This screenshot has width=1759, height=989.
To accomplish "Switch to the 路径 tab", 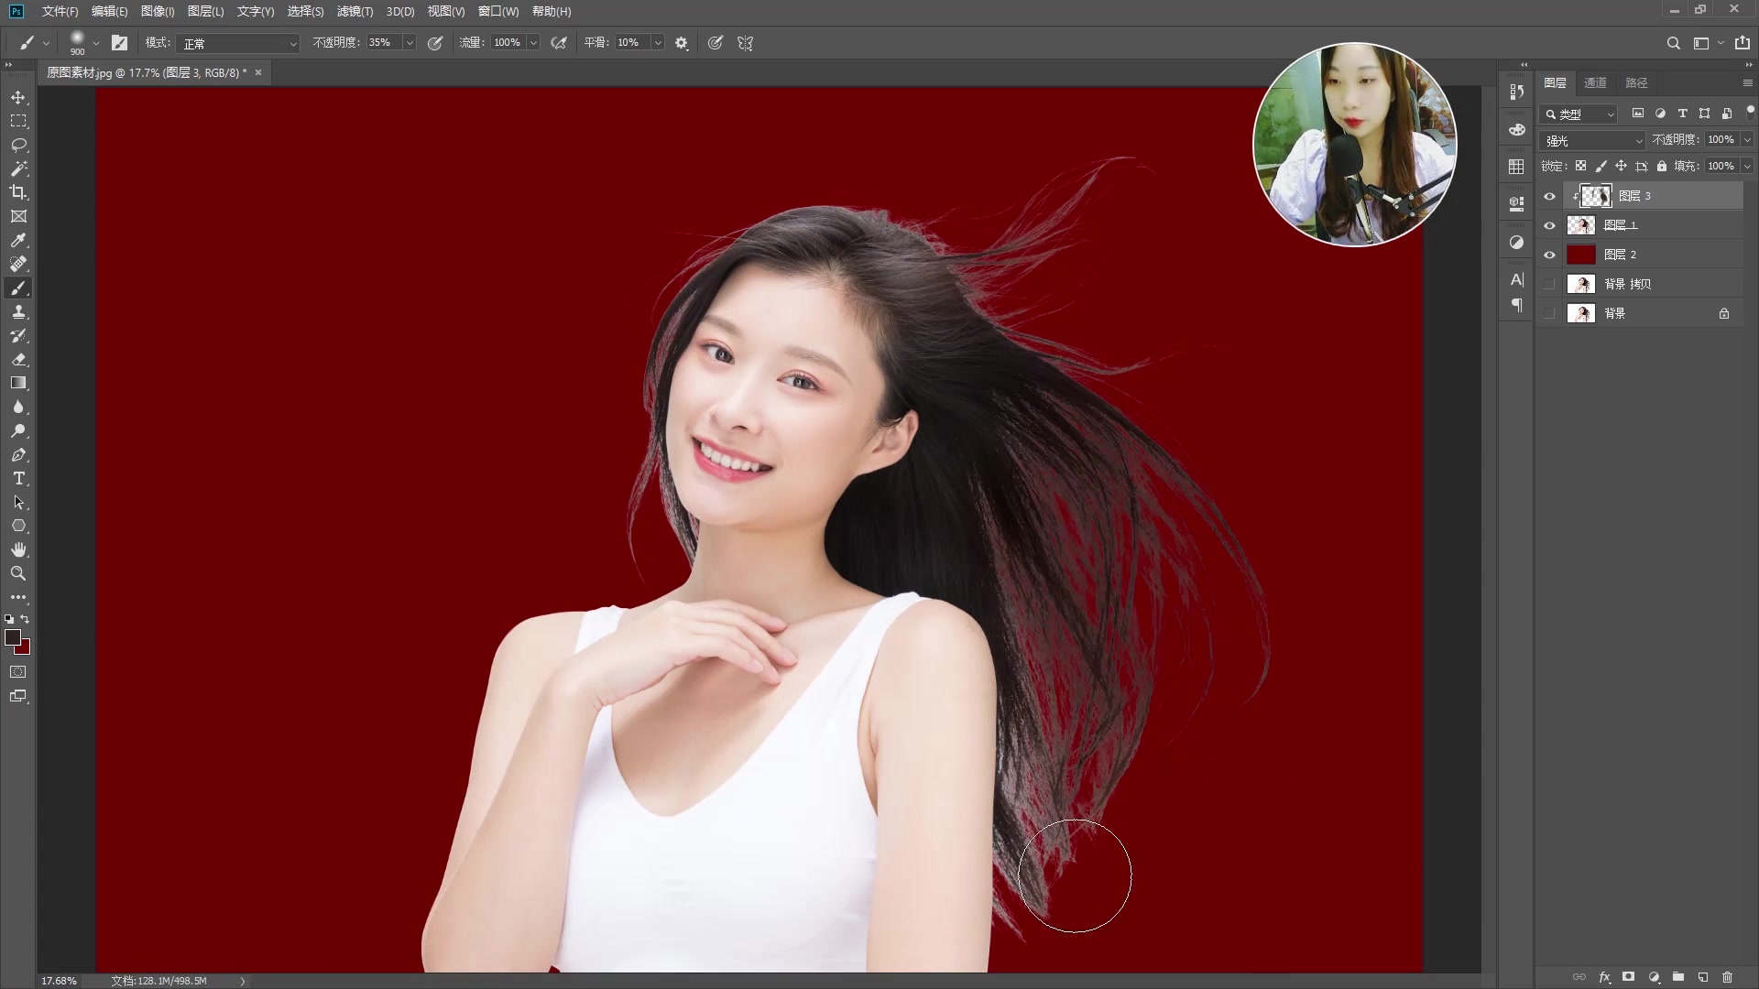I will (1636, 82).
